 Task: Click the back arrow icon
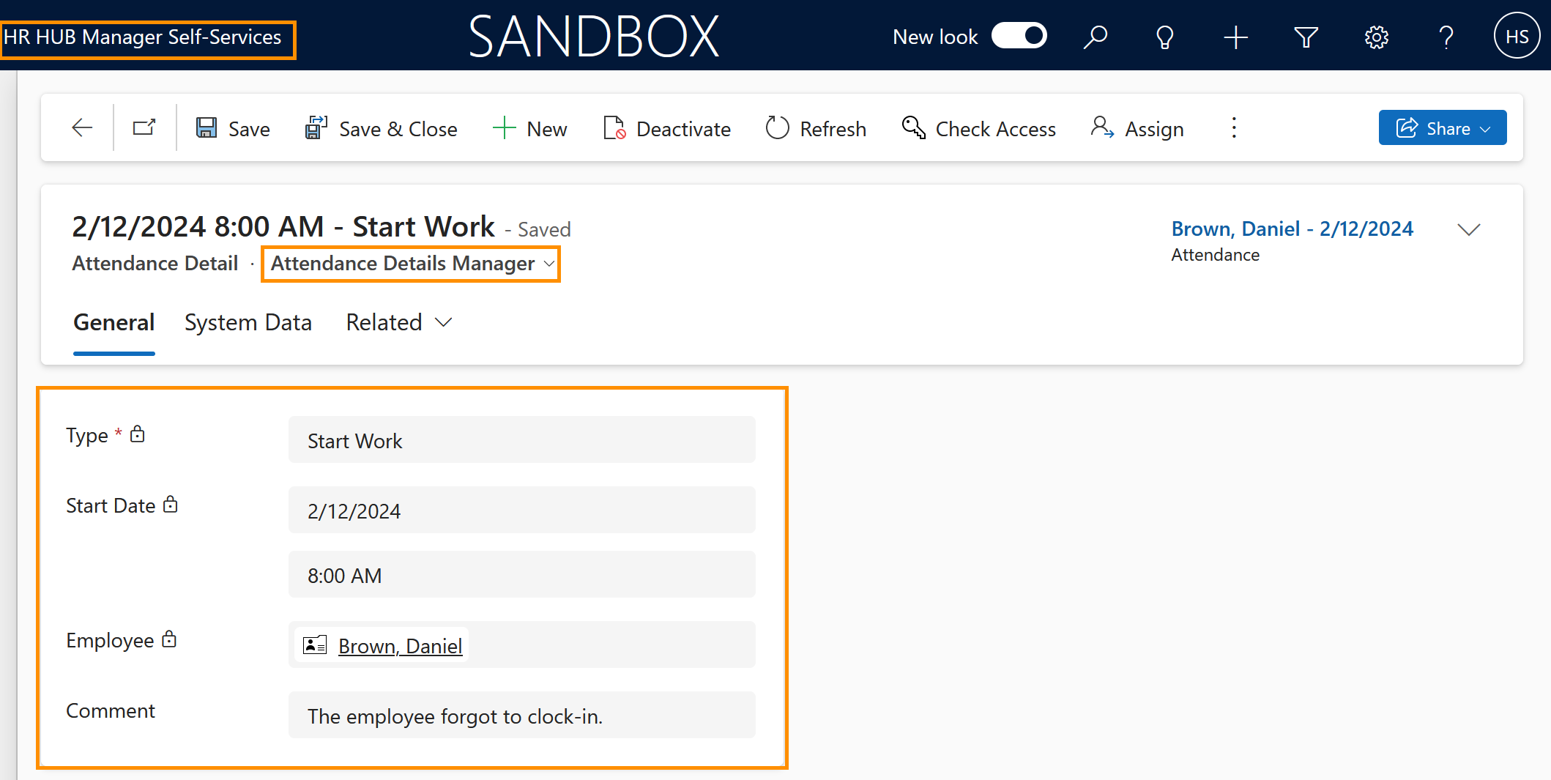coord(81,127)
